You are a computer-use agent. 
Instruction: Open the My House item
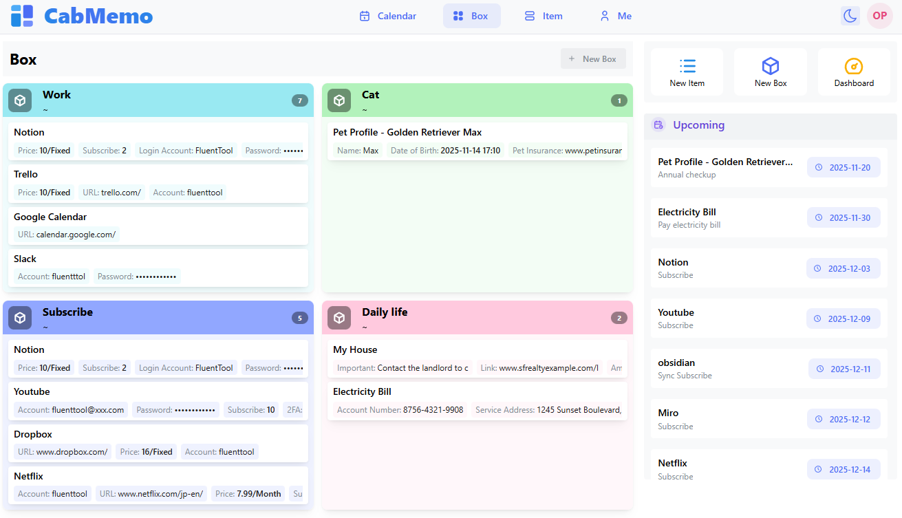(477, 359)
